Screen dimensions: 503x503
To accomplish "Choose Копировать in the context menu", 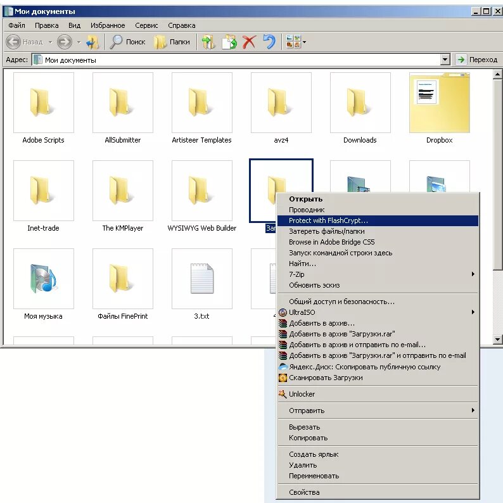I will (378, 438).
